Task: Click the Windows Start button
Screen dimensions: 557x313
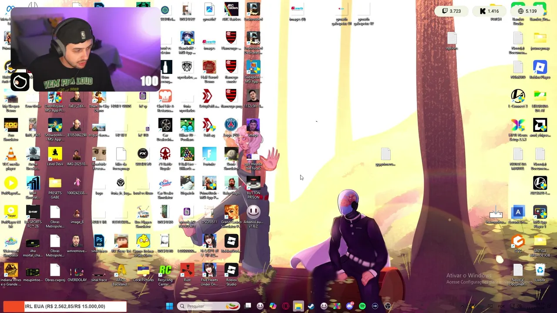Action: (x=169, y=306)
